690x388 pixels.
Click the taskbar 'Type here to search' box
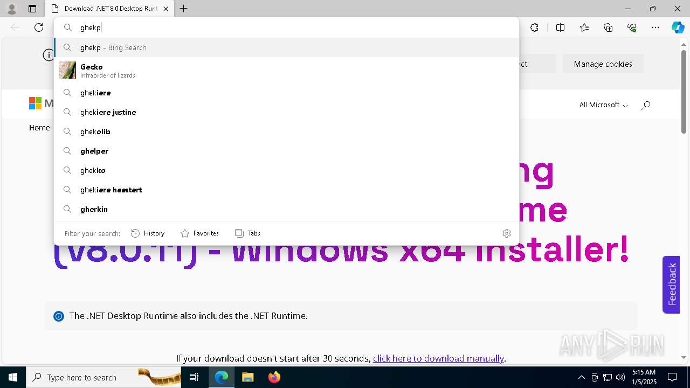pos(103,377)
